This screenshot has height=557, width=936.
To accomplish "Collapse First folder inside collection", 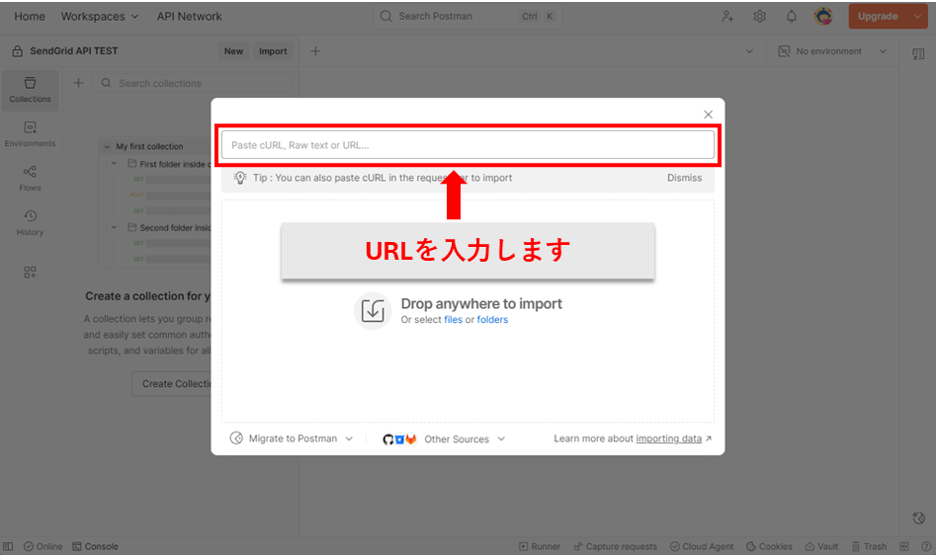I will pyautogui.click(x=114, y=163).
